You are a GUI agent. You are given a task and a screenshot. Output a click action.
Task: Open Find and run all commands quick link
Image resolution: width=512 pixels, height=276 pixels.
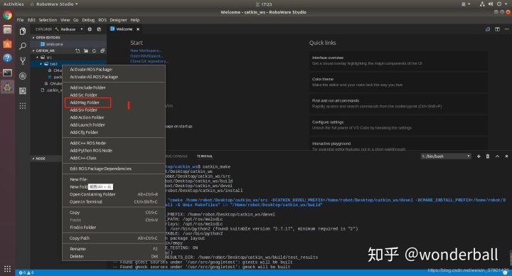point(398,104)
